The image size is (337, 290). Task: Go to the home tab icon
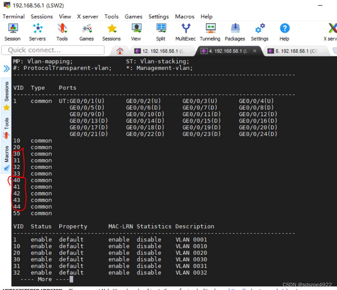[120, 51]
